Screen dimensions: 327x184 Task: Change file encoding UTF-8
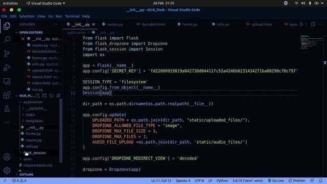199,180
